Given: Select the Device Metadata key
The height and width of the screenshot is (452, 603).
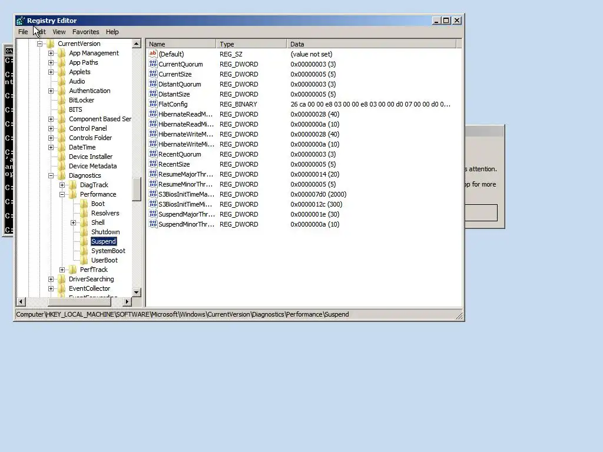Looking at the screenshot, I should tap(92, 166).
